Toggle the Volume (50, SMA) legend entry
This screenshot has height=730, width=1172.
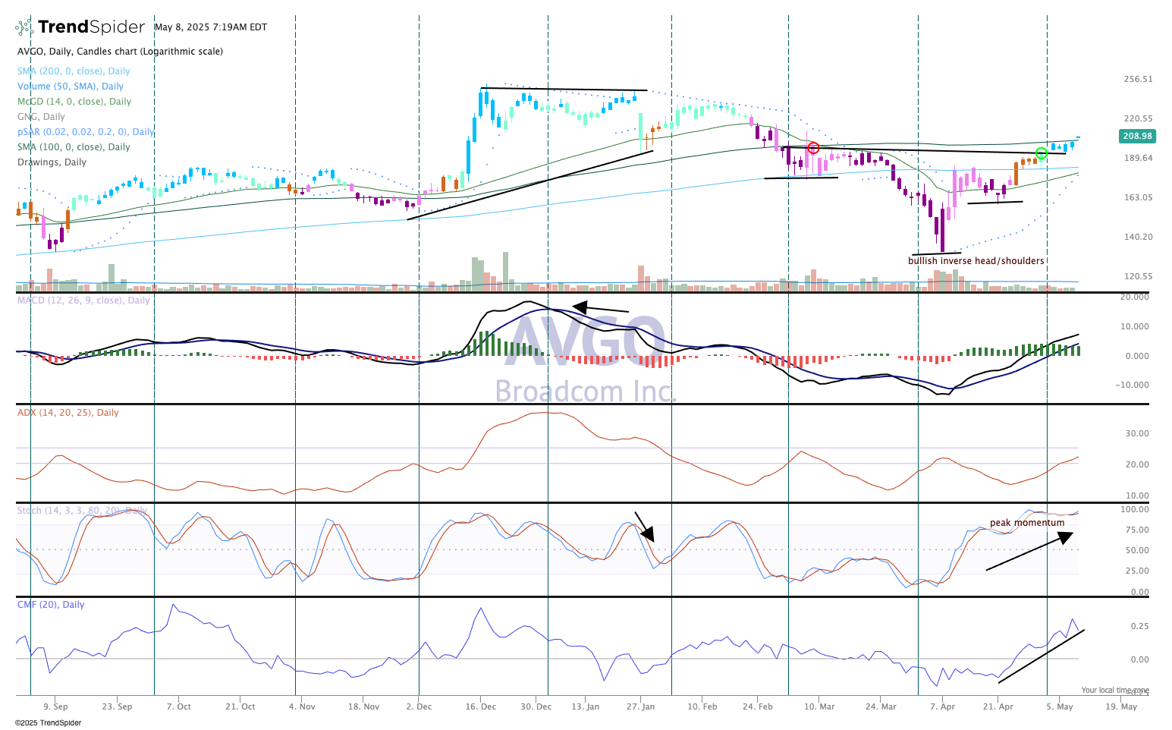click(x=71, y=87)
